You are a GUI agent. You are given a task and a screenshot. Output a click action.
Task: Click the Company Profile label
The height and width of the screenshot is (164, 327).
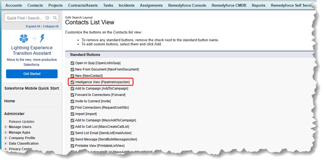tap(22, 138)
